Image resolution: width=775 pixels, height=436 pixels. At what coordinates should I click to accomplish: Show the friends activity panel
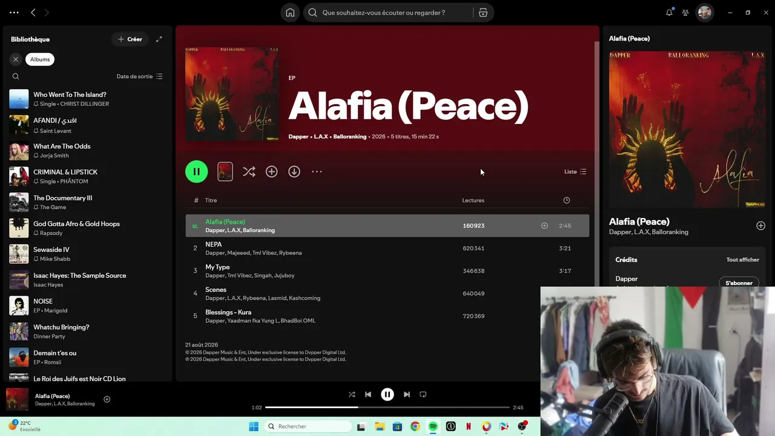pos(685,12)
